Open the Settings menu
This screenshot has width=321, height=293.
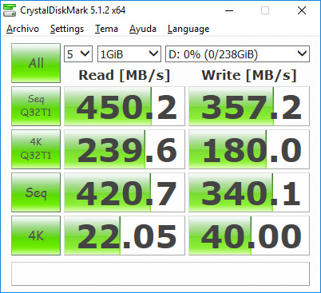67,29
